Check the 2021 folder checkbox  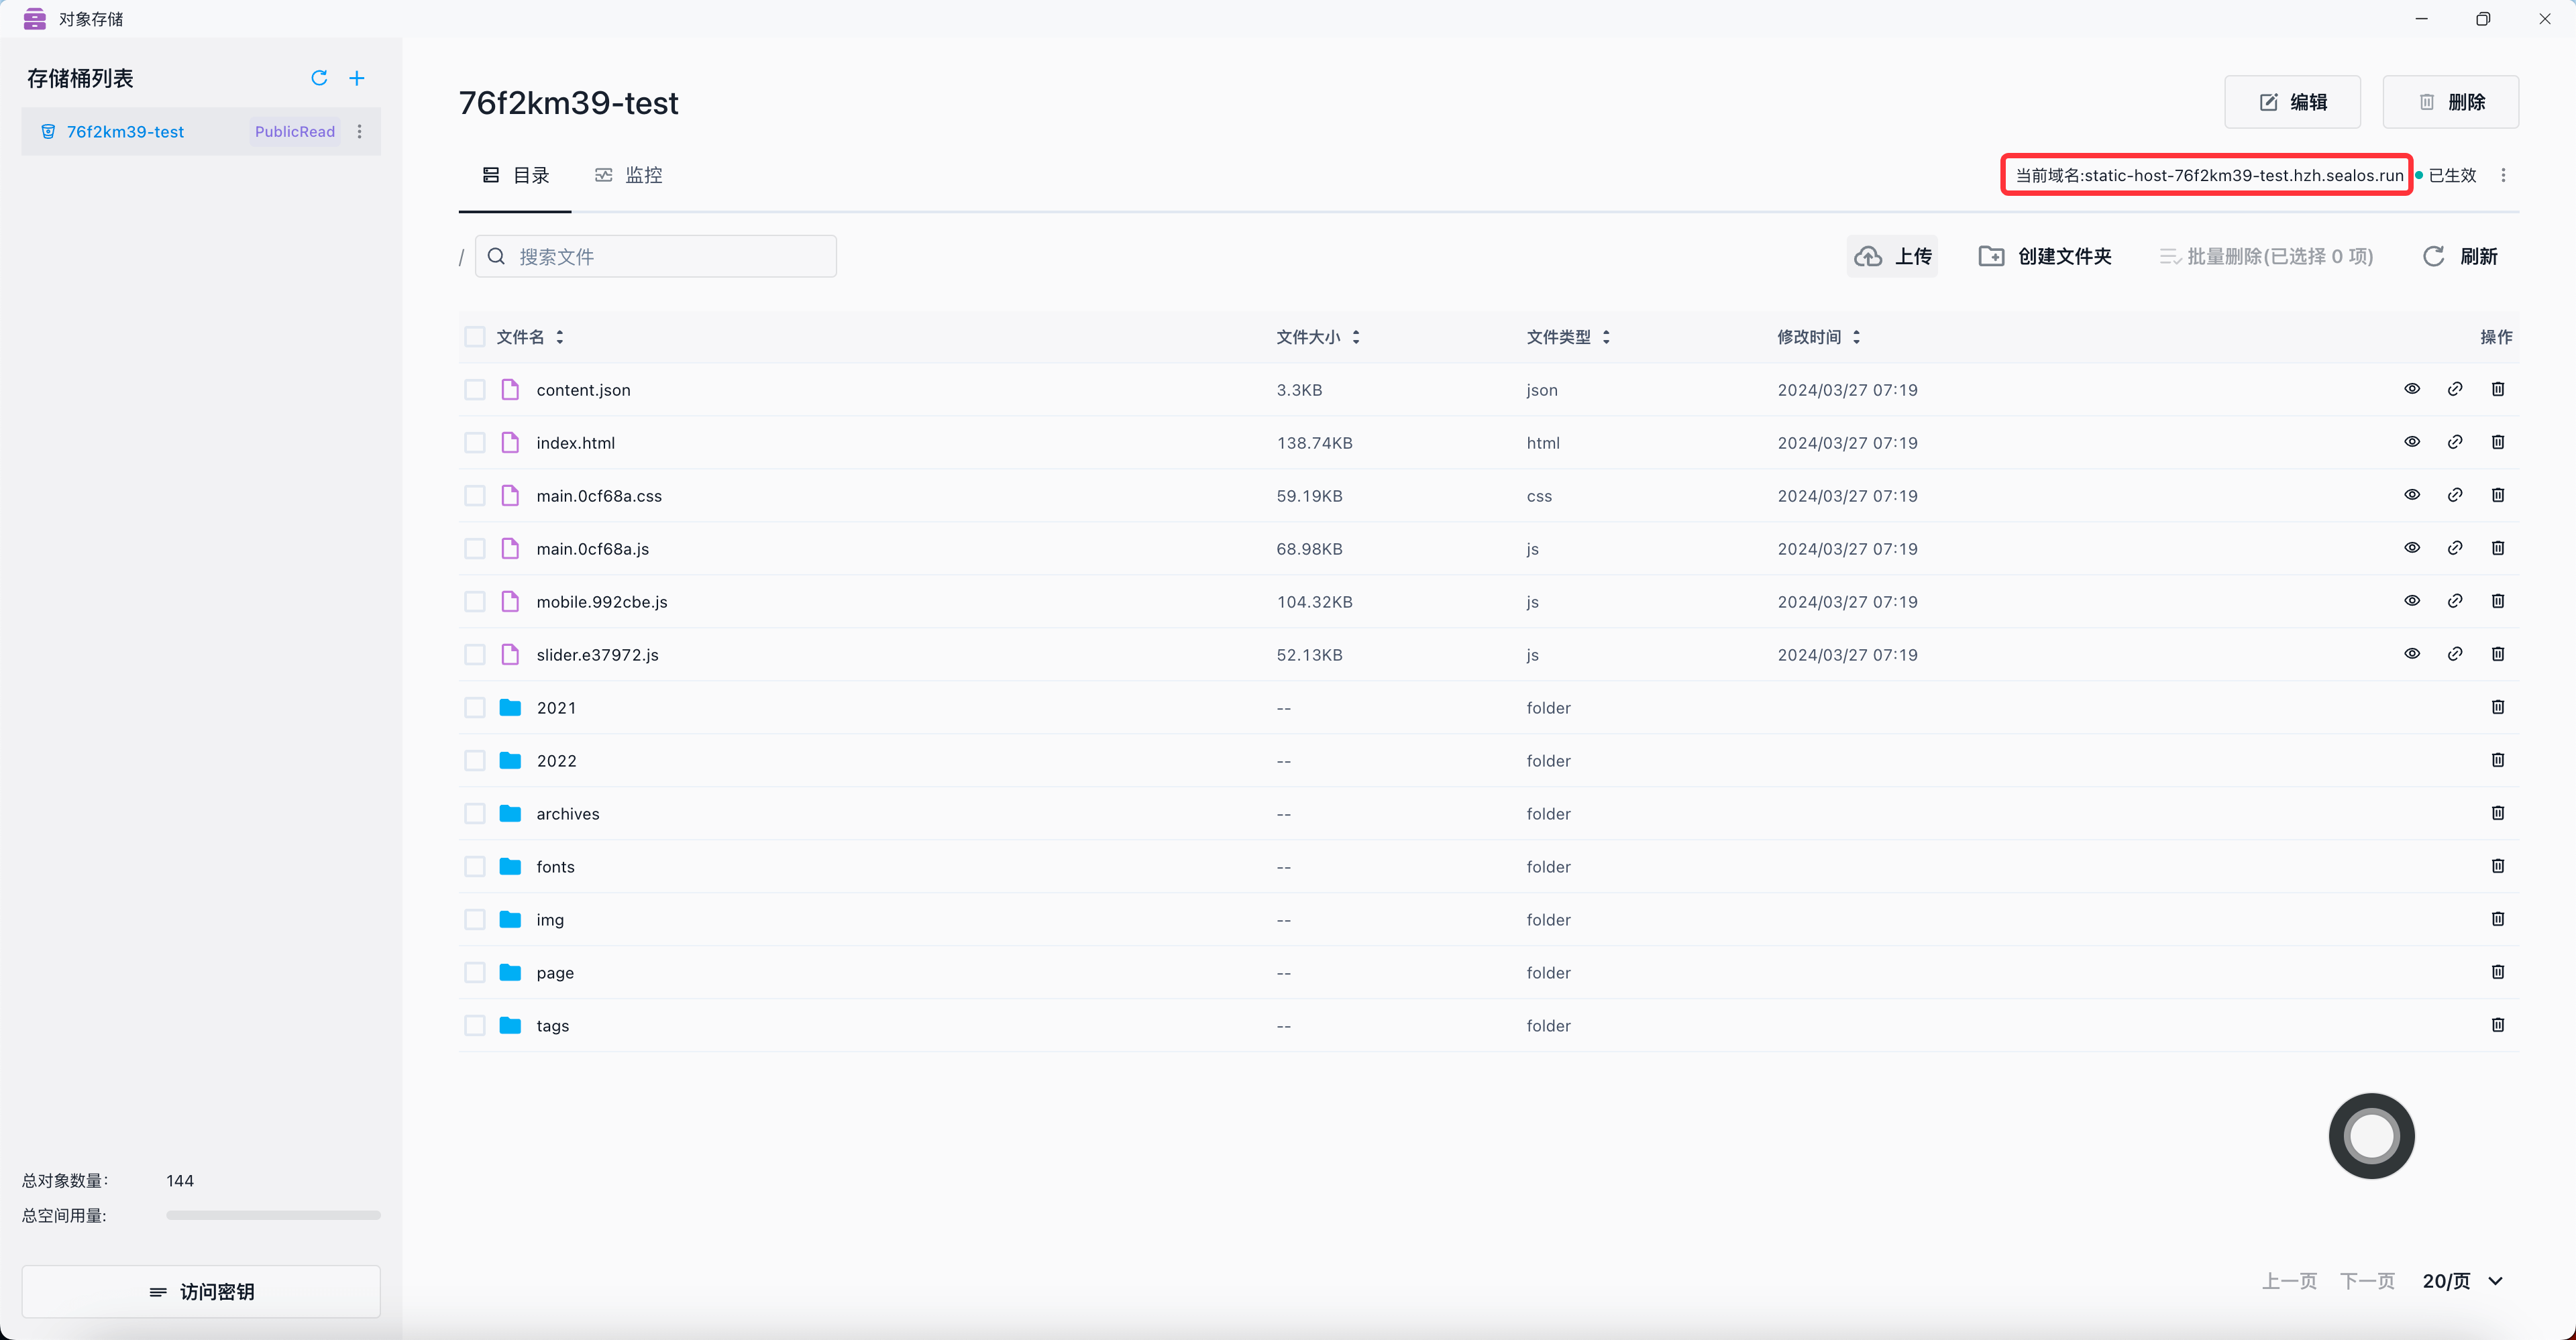[475, 708]
